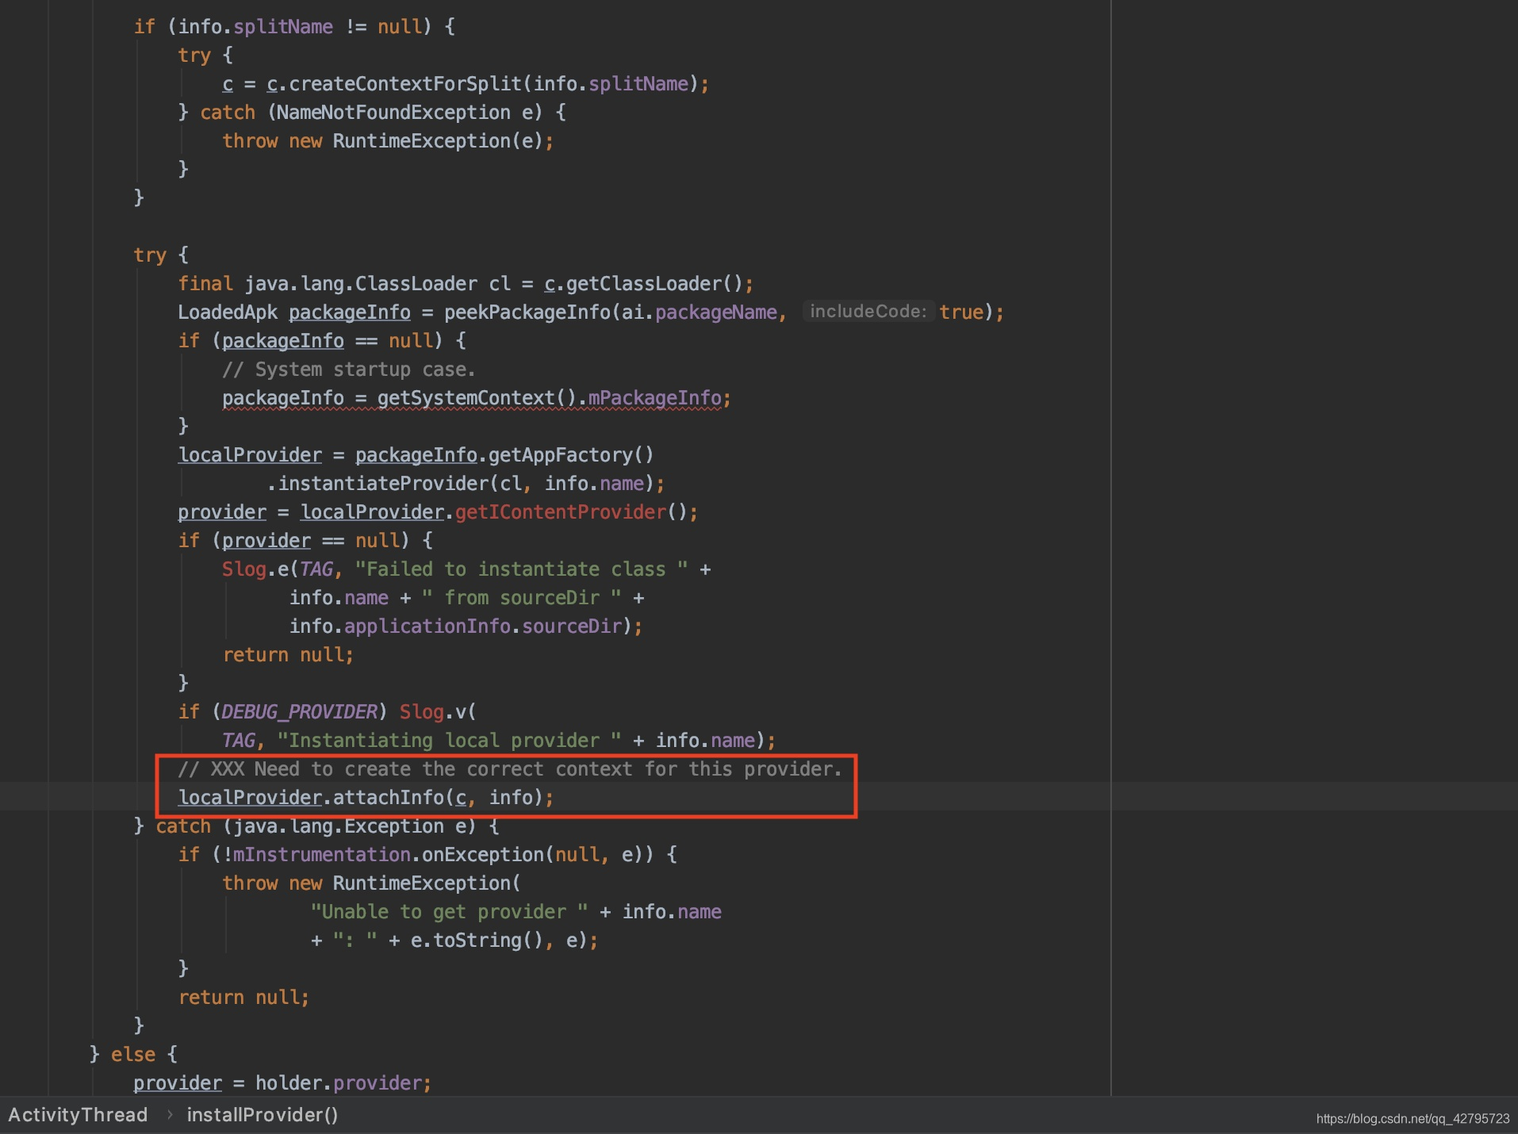Click NameNotFoundException in catch clause
This screenshot has height=1134, width=1518.
[393, 113]
